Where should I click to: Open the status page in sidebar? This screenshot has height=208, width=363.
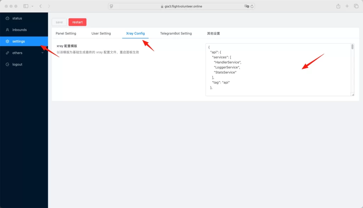click(24, 18)
